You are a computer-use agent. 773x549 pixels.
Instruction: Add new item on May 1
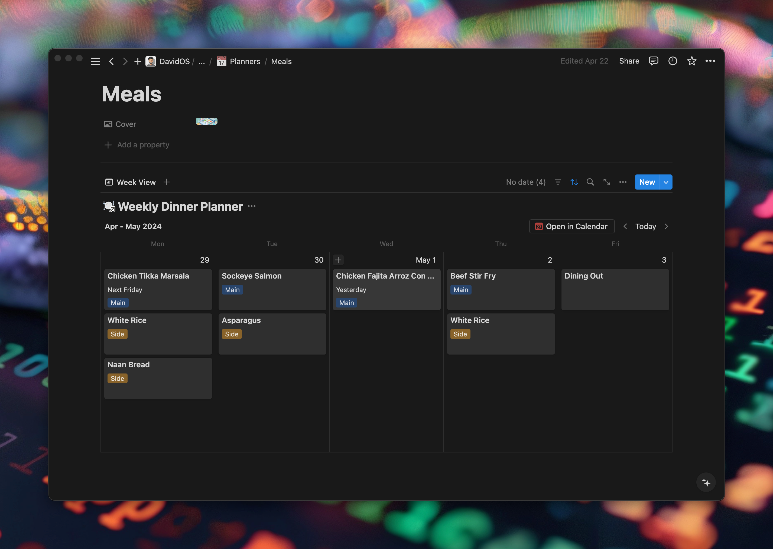pyautogui.click(x=338, y=260)
